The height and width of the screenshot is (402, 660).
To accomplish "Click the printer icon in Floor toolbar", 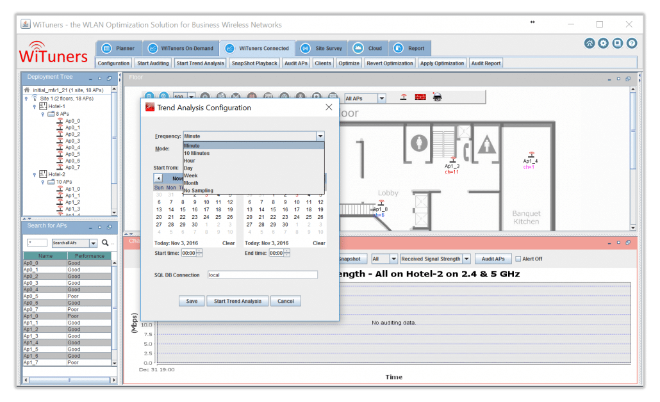I will (x=438, y=97).
